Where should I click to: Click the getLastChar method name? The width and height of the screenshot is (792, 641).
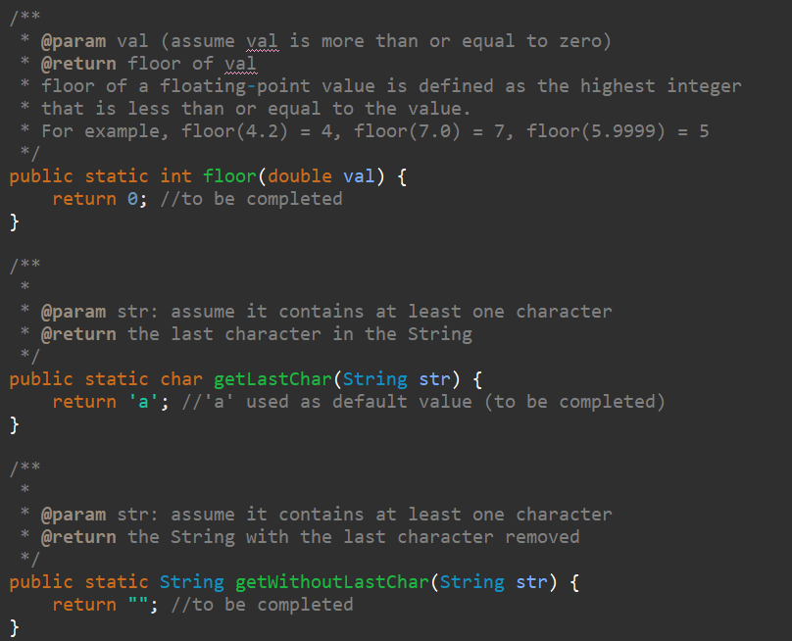click(x=272, y=379)
